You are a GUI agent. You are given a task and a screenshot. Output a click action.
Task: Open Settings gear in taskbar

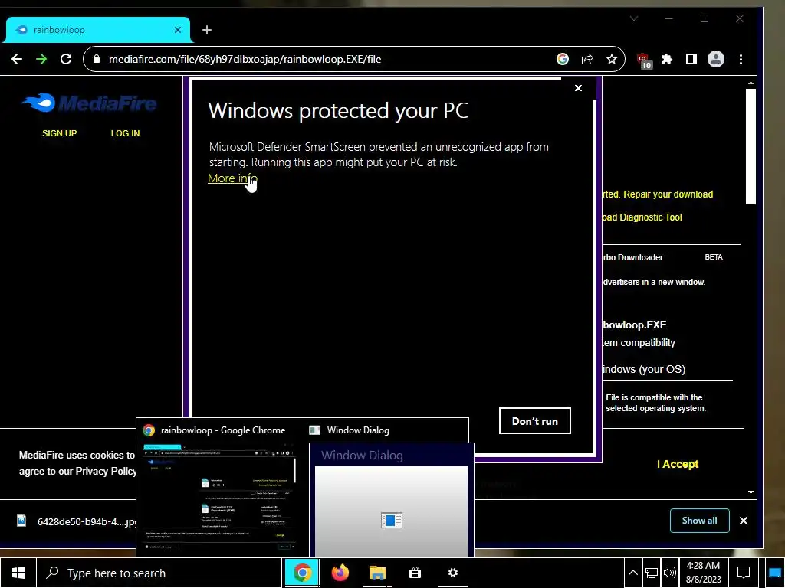452,573
